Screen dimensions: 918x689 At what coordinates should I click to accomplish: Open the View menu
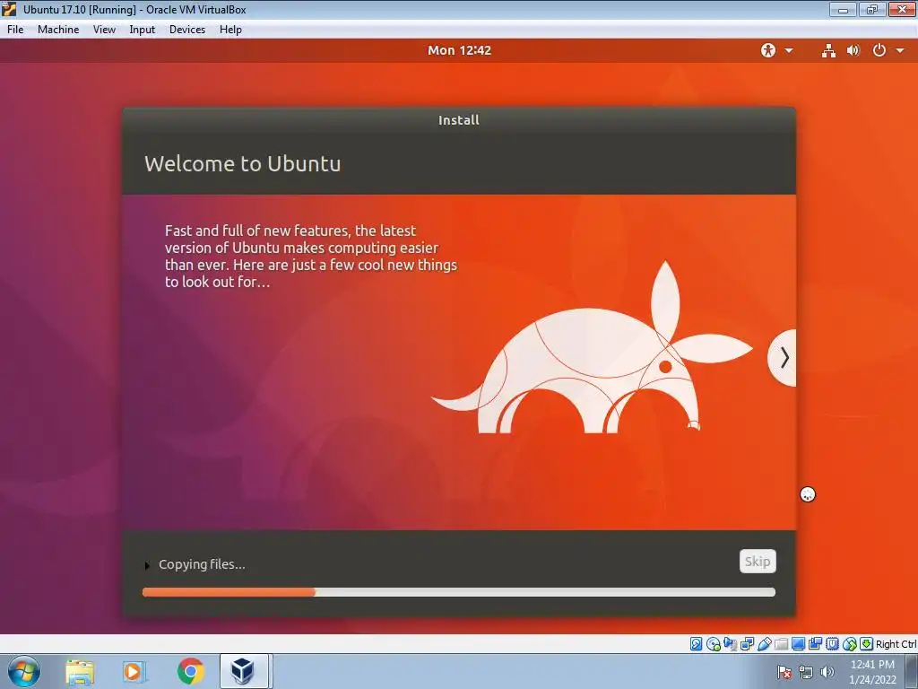coord(104,30)
